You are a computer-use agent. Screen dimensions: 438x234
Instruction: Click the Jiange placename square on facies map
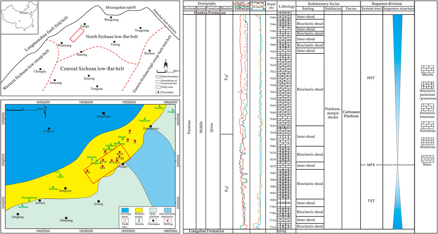(x=123, y=164)
